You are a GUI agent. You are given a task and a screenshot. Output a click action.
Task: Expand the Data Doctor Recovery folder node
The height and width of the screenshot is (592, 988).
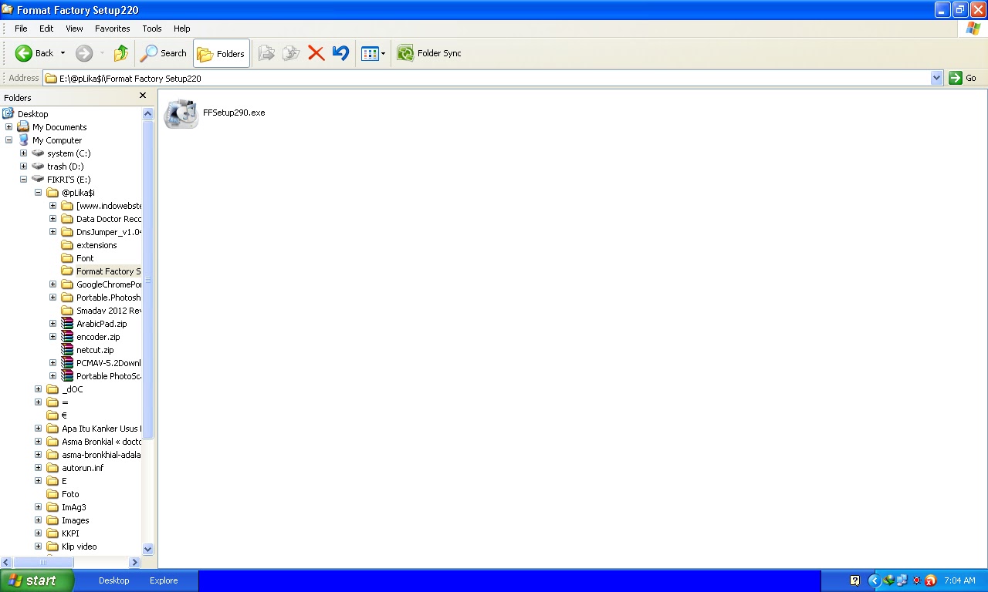(52, 219)
